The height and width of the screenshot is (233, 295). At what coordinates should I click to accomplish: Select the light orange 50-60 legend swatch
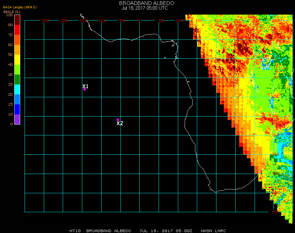pos(17,50)
